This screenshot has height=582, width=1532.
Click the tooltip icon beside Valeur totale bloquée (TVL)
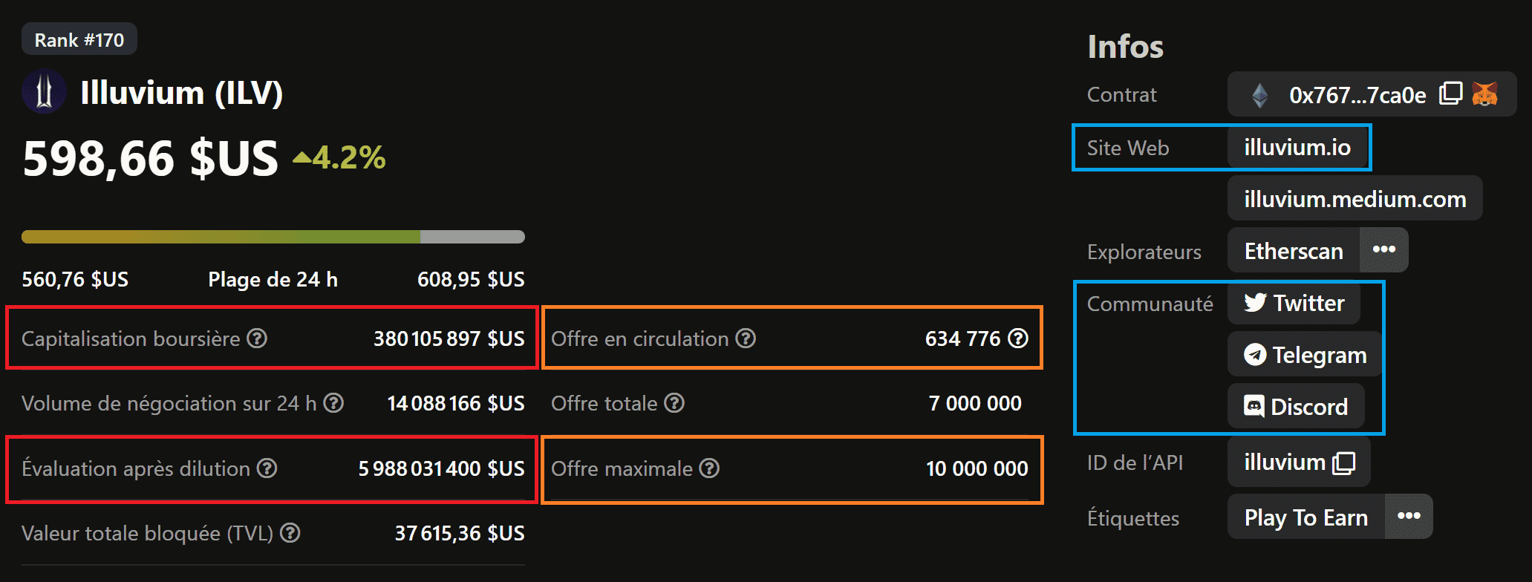[x=290, y=533]
